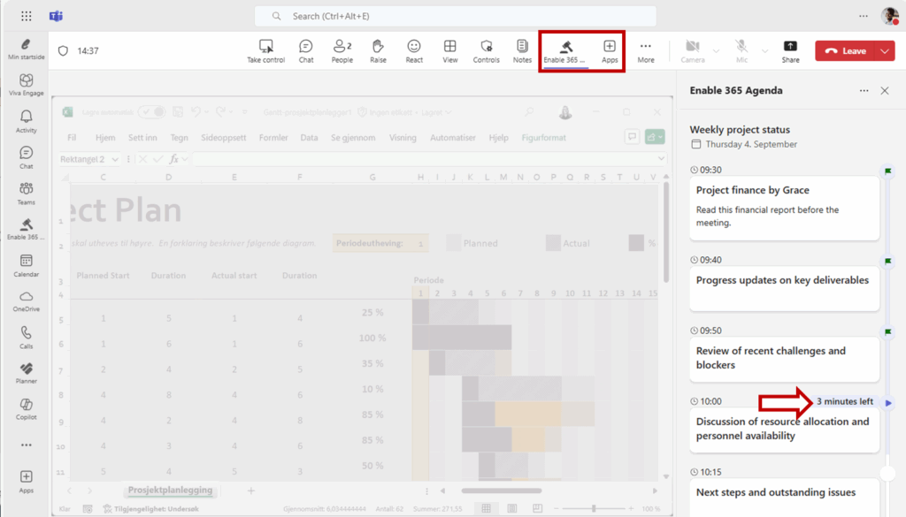
Task: Leave the meeting
Action: [845, 51]
